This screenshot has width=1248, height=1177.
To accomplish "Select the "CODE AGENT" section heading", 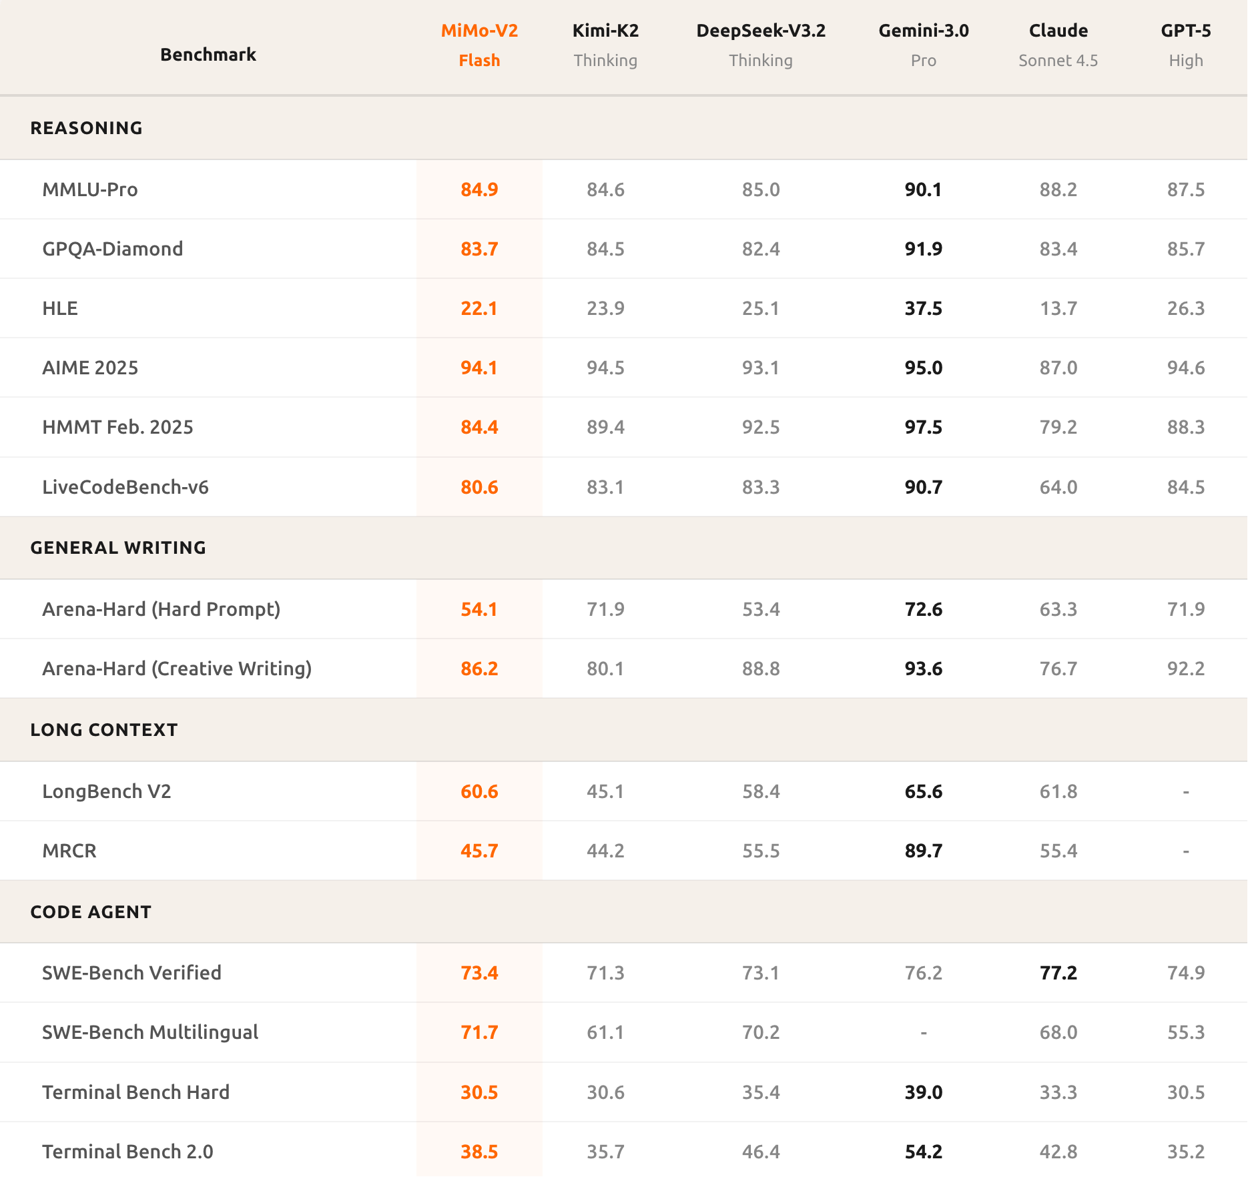I will [91, 912].
